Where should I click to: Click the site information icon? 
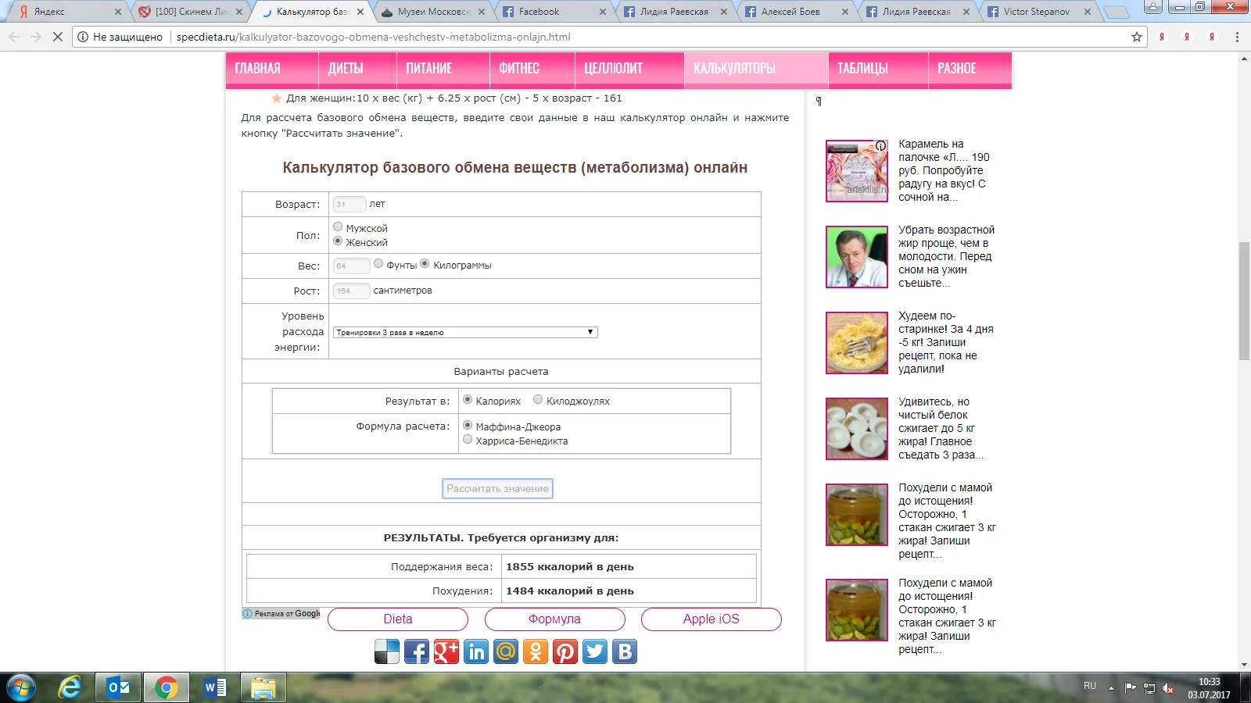pos(83,37)
